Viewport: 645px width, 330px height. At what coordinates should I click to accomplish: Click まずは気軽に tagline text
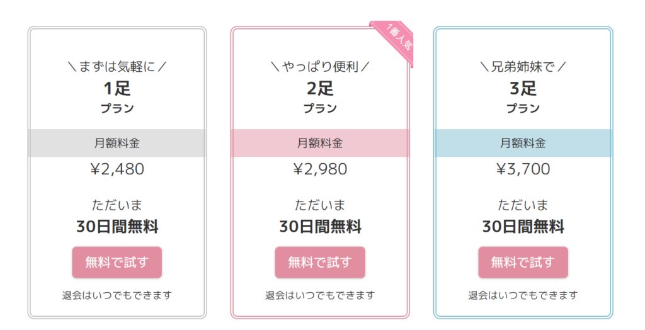point(117,67)
